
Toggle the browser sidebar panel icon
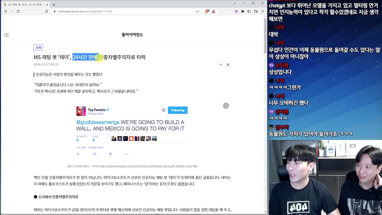pyautogui.click(x=249, y=11)
